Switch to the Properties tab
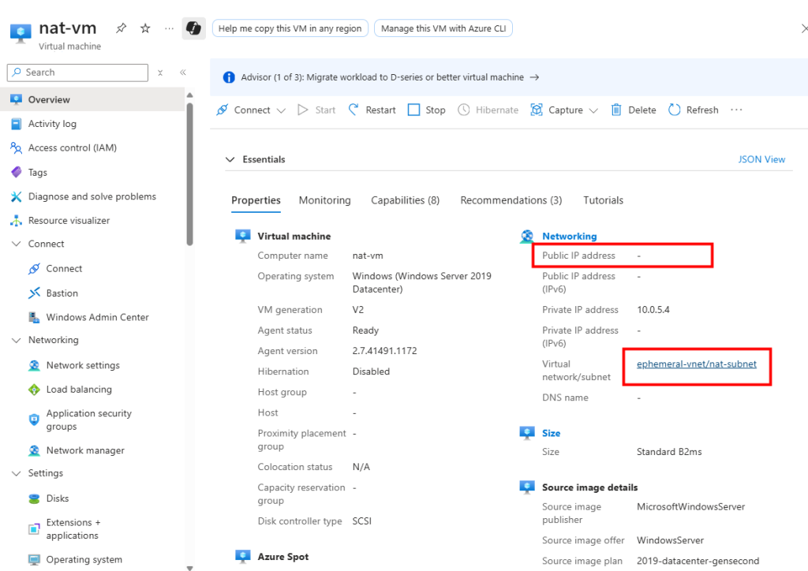 pos(256,200)
